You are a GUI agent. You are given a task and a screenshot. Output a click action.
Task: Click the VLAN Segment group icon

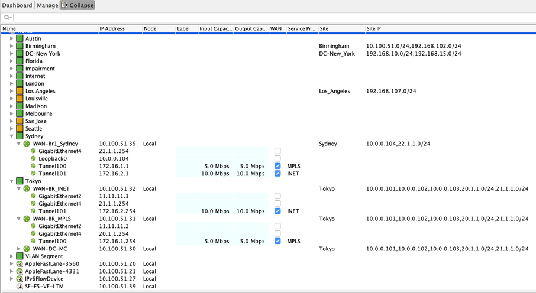(20, 256)
